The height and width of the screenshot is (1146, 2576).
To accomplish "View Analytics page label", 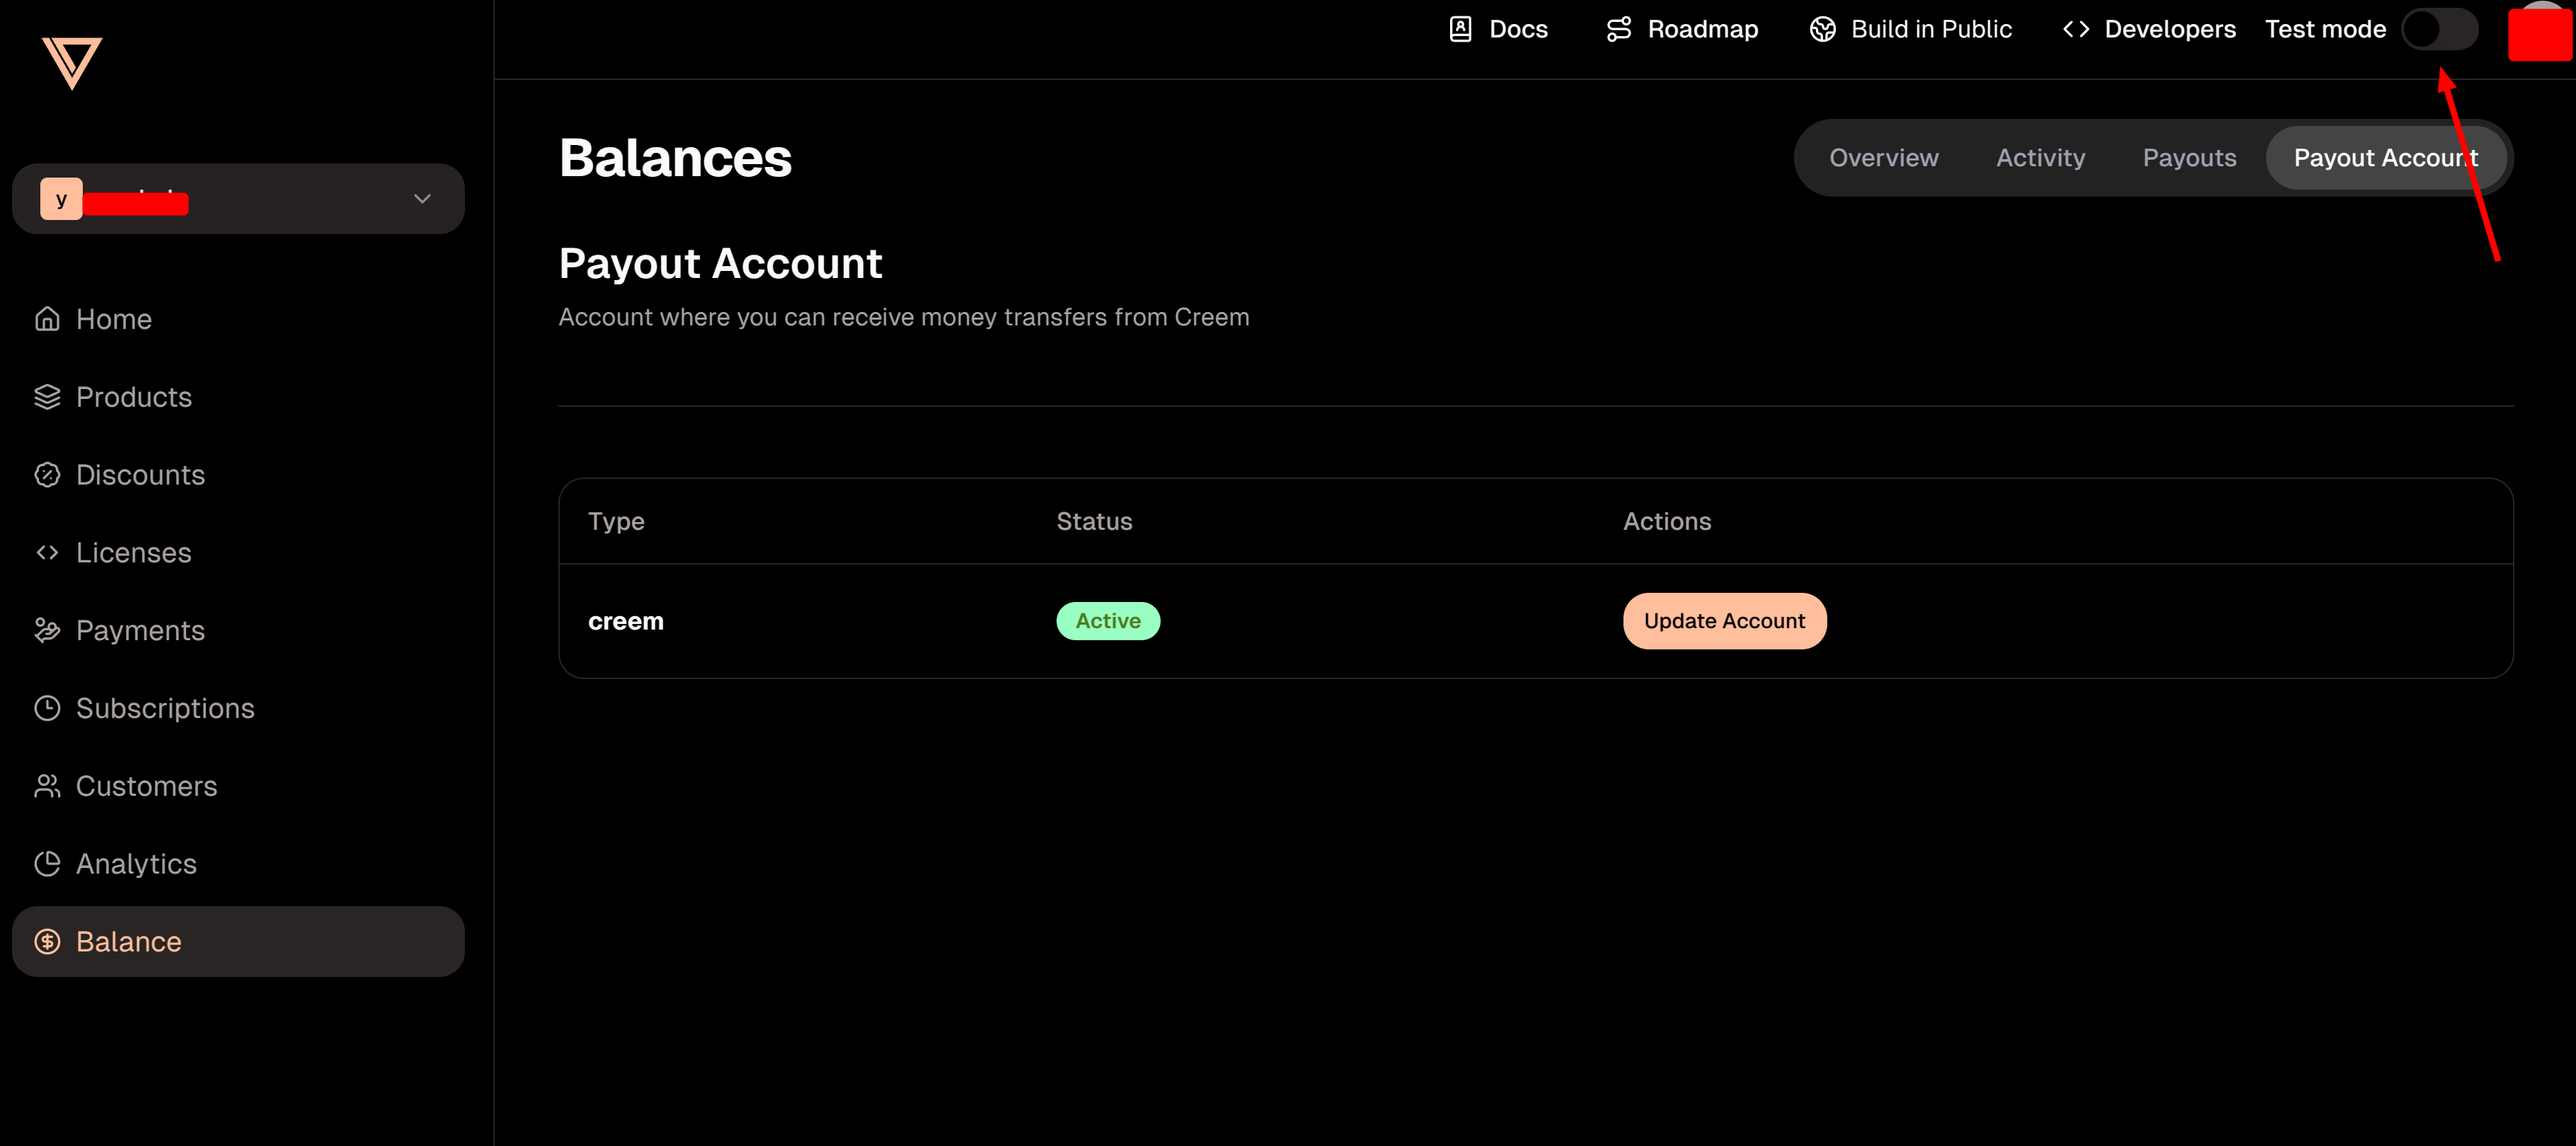I will [x=136, y=864].
